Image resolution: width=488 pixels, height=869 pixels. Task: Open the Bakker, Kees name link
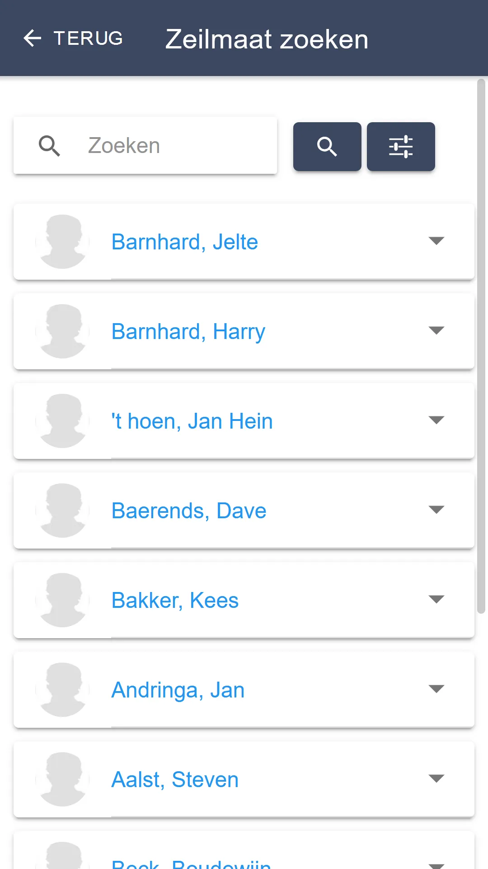pos(175,601)
